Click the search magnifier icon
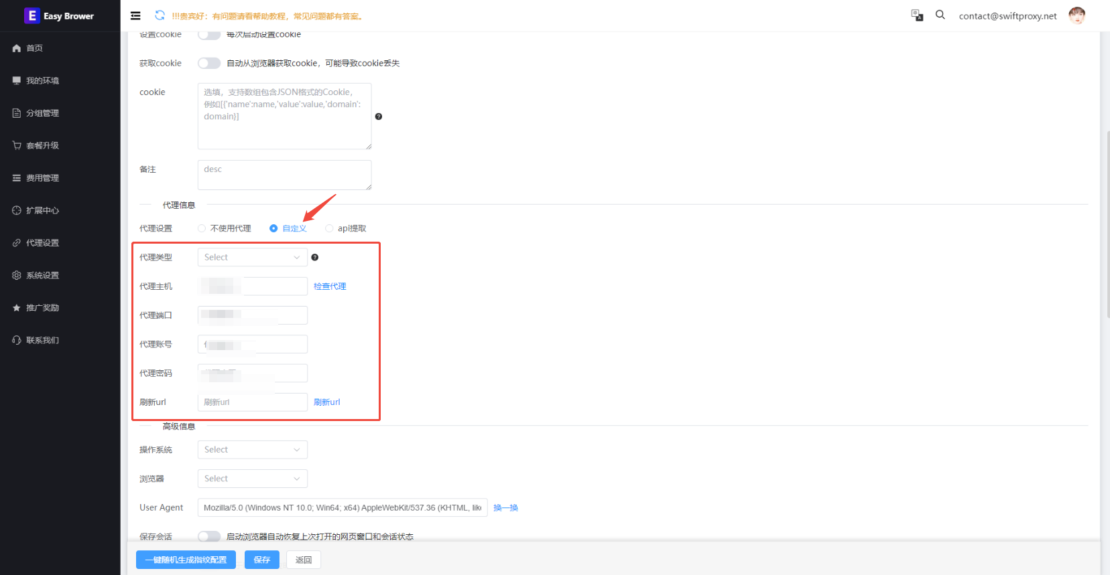This screenshot has height=575, width=1110. pos(940,15)
